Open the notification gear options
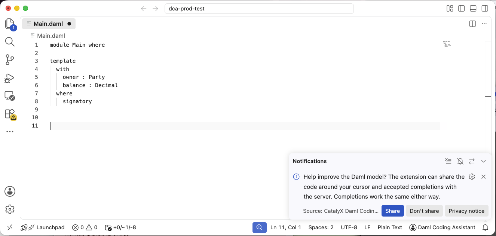The image size is (496, 236). (x=472, y=177)
